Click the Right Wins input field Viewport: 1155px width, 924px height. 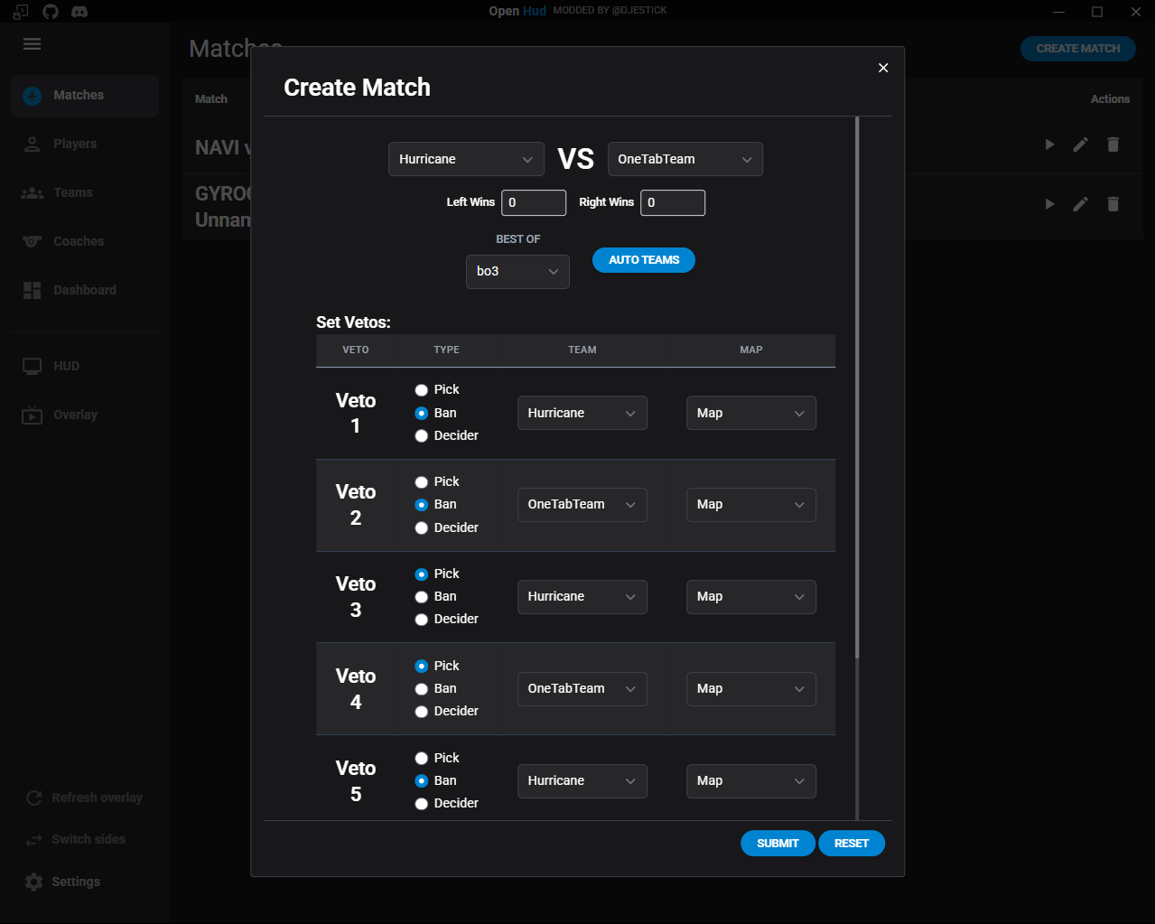[x=673, y=203]
